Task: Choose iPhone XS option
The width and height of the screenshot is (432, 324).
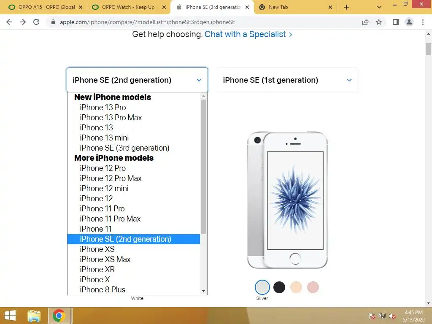Action: [134, 249]
